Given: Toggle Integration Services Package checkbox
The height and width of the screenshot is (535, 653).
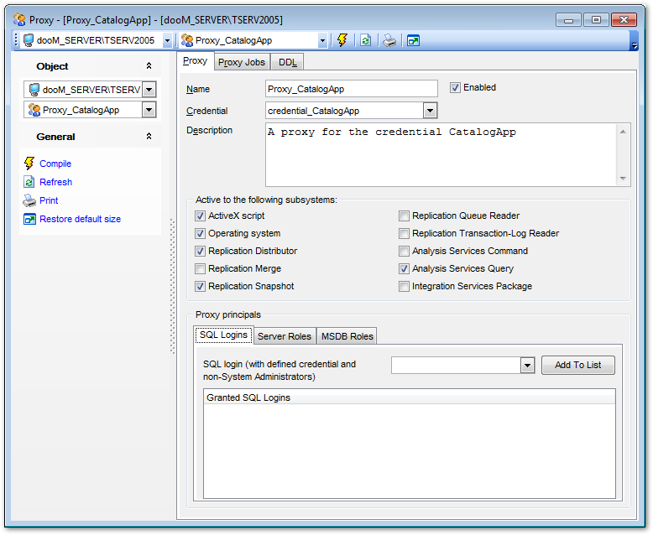Looking at the screenshot, I should click(x=405, y=287).
